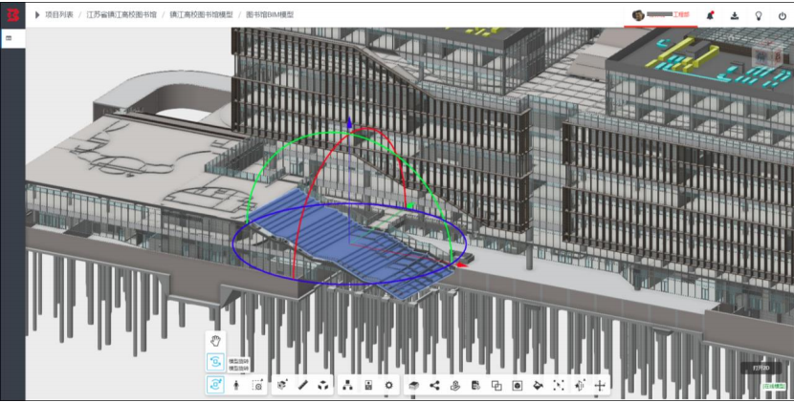The image size is (794, 402).
Task: Open user profile with avatar
Action: (x=661, y=14)
